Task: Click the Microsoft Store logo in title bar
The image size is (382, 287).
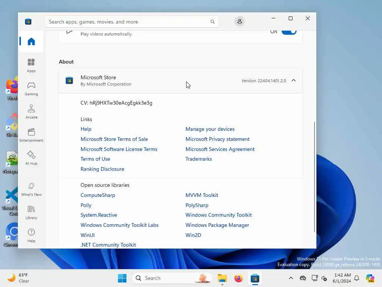Action: tap(28, 21)
